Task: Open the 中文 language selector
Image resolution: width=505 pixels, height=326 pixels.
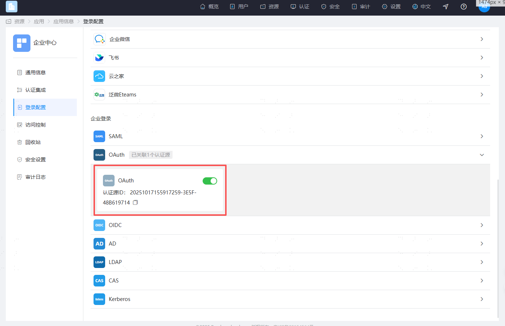Action: pos(422,7)
